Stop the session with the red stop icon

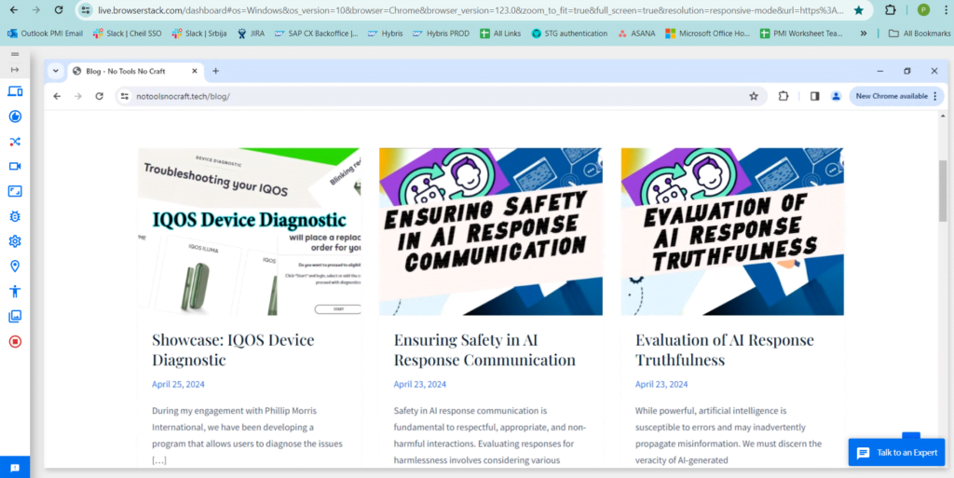pyautogui.click(x=15, y=341)
